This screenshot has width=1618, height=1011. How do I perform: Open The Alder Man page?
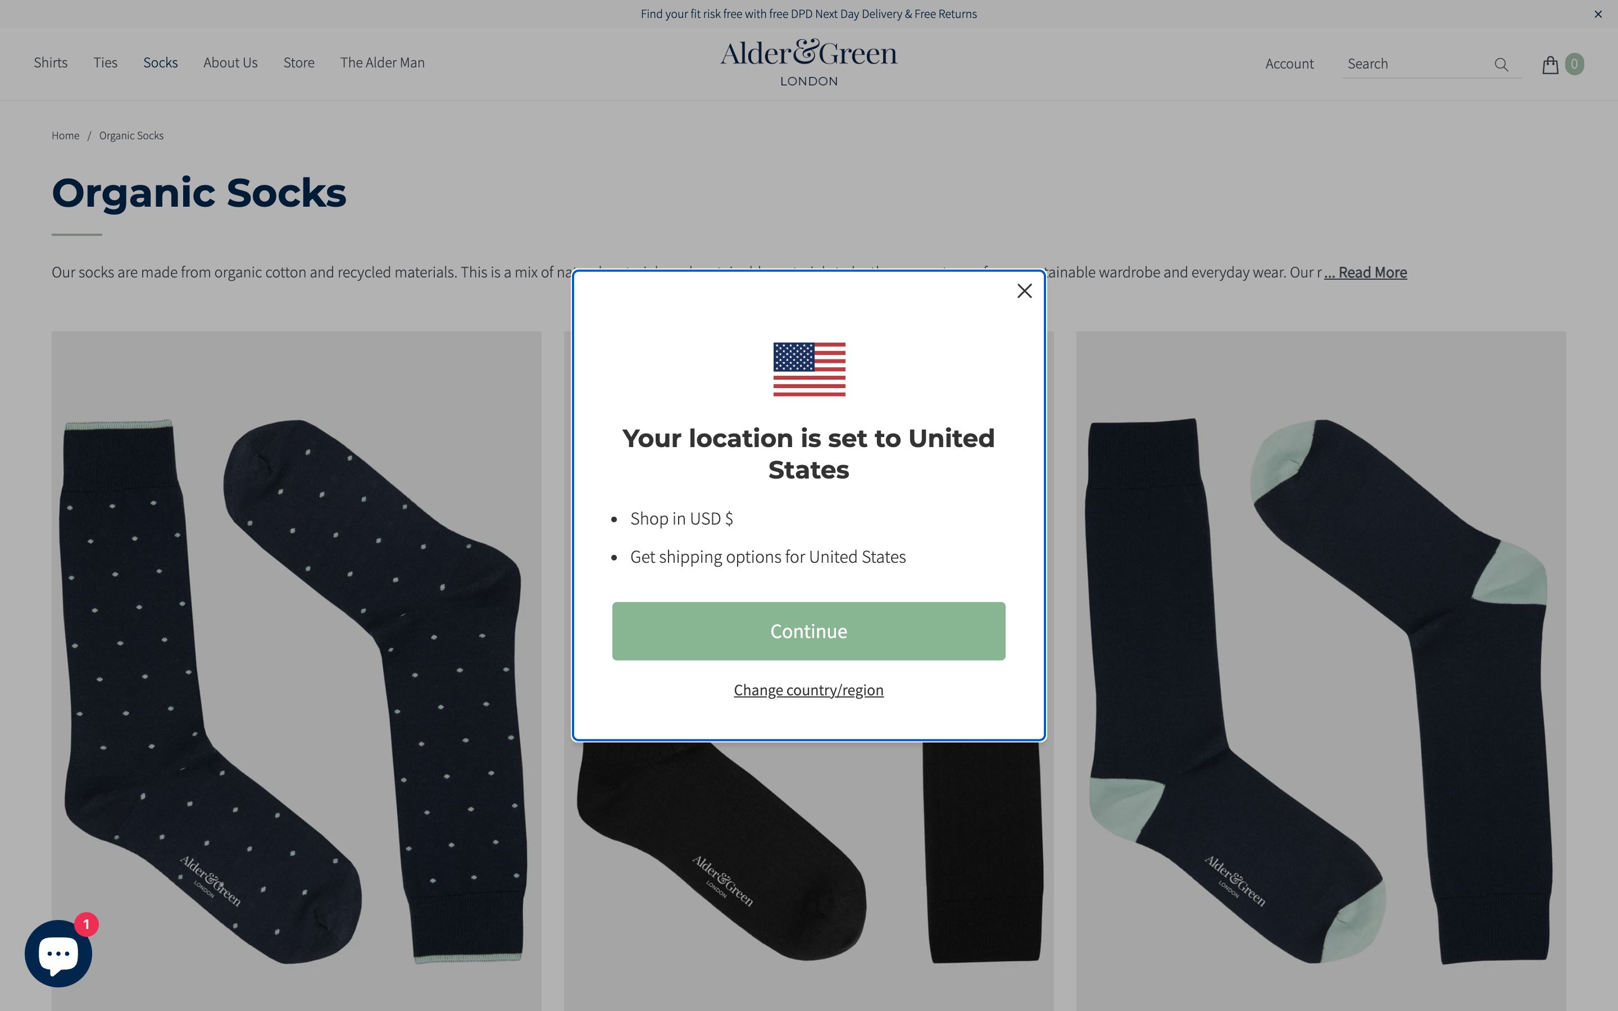coord(383,63)
